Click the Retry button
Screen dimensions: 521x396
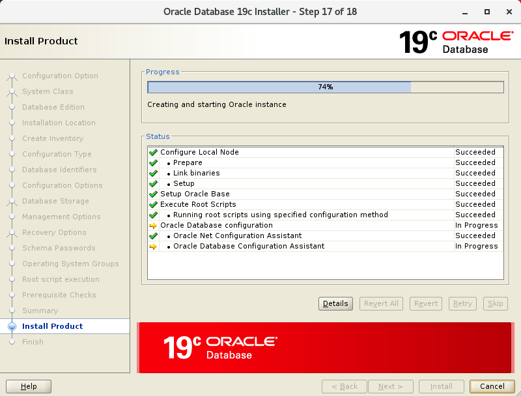462,303
